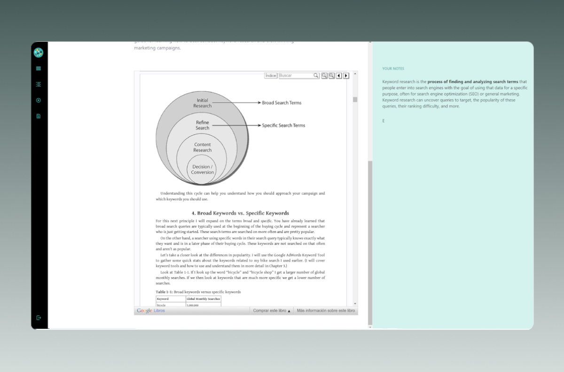564x372 pixels.
Task: Click the magnifier icon inside the Buscar field
Action: 316,76
